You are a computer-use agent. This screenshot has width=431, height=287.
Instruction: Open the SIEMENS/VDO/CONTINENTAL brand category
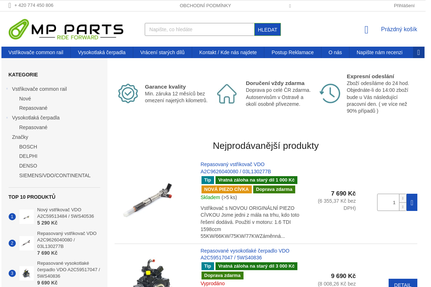pos(55,175)
